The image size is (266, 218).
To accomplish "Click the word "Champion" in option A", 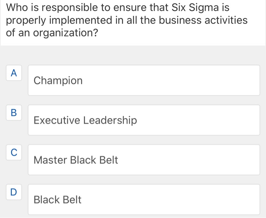I will [x=58, y=81].
